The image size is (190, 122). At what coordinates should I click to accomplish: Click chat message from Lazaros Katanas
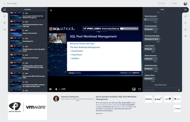[150, 49]
